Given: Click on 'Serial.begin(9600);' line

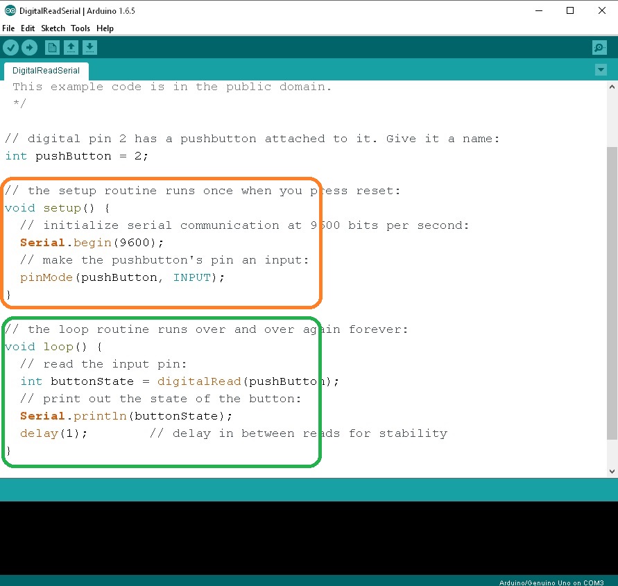Looking at the screenshot, I should (x=92, y=243).
